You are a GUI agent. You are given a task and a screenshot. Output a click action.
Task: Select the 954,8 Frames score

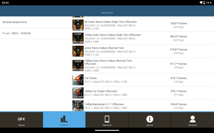pos(179,104)
